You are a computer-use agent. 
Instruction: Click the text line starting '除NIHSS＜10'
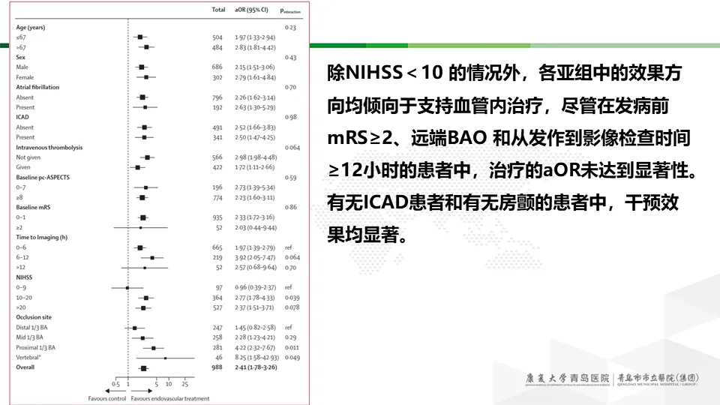tap(505, 73)
